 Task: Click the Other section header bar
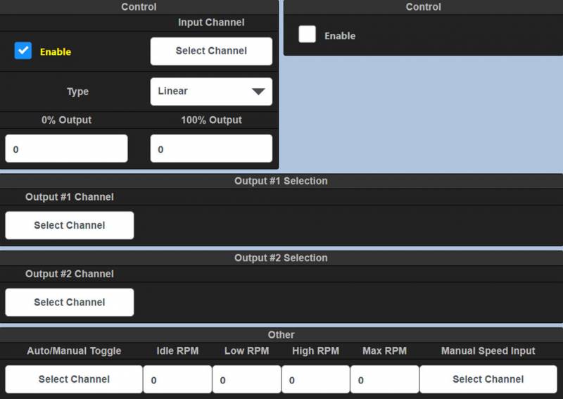click(x=281, y=334)
